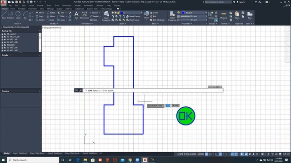Click the green OK circle in drawing
The height and width of the screenshot is (163, 291).
coord(186,116)
